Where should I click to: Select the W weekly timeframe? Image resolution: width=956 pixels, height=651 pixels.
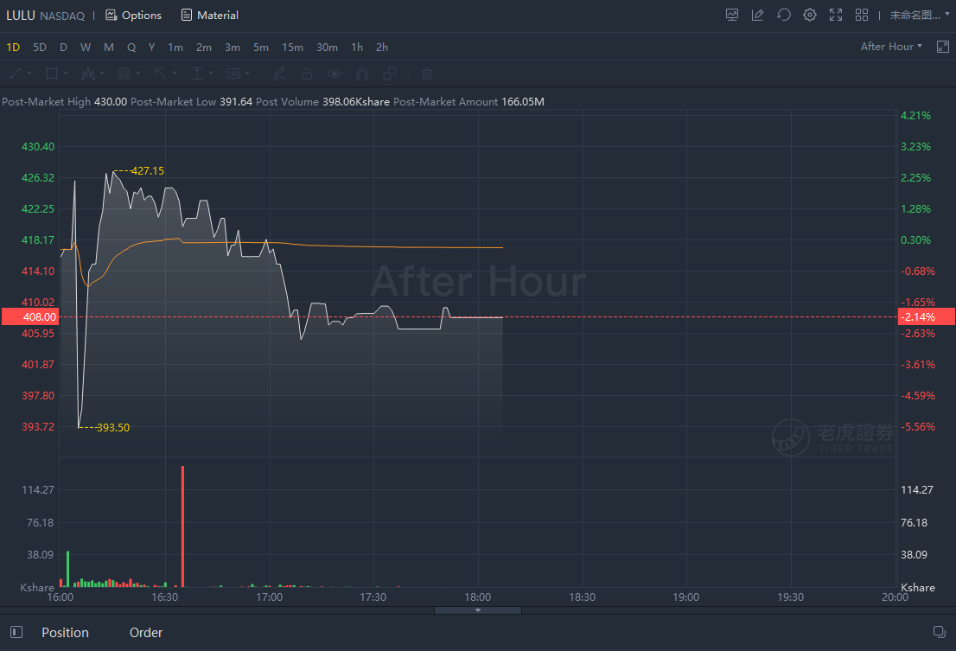pyautogui.click(x=86, y=47)
